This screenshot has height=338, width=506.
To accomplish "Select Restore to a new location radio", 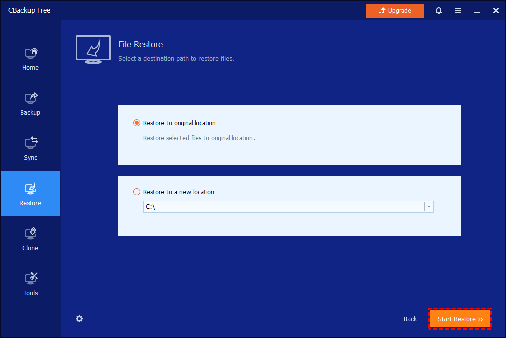I will (x=137, y=192).
